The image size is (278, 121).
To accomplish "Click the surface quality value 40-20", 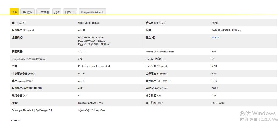I will (82, 52).
